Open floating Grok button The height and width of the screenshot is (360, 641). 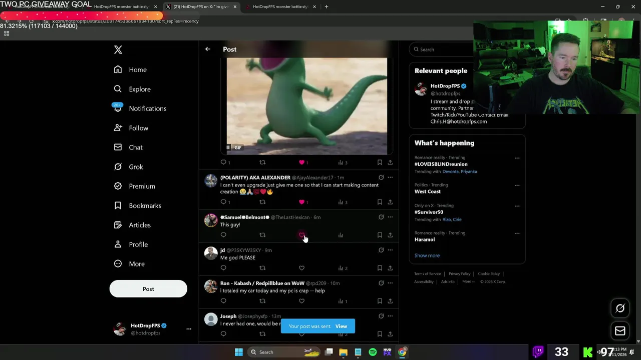coord(620,308)
